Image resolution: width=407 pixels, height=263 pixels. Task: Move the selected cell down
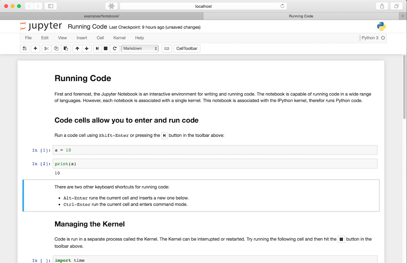point(87,48)
